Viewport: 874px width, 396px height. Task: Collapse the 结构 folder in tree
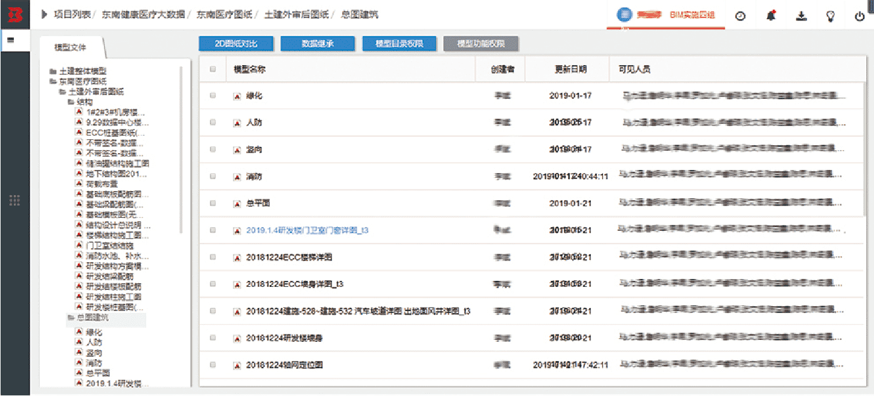coord(71,102)
